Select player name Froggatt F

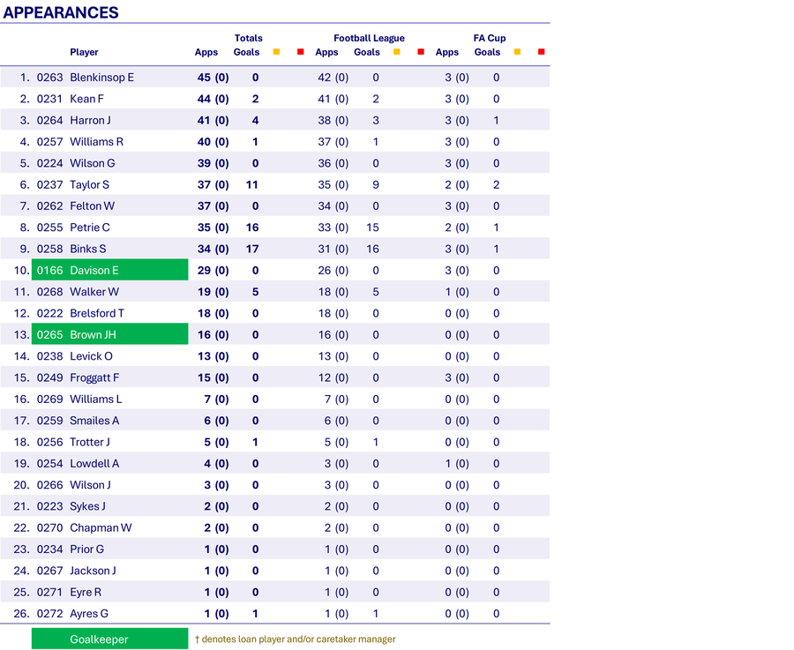pos(94,377)
